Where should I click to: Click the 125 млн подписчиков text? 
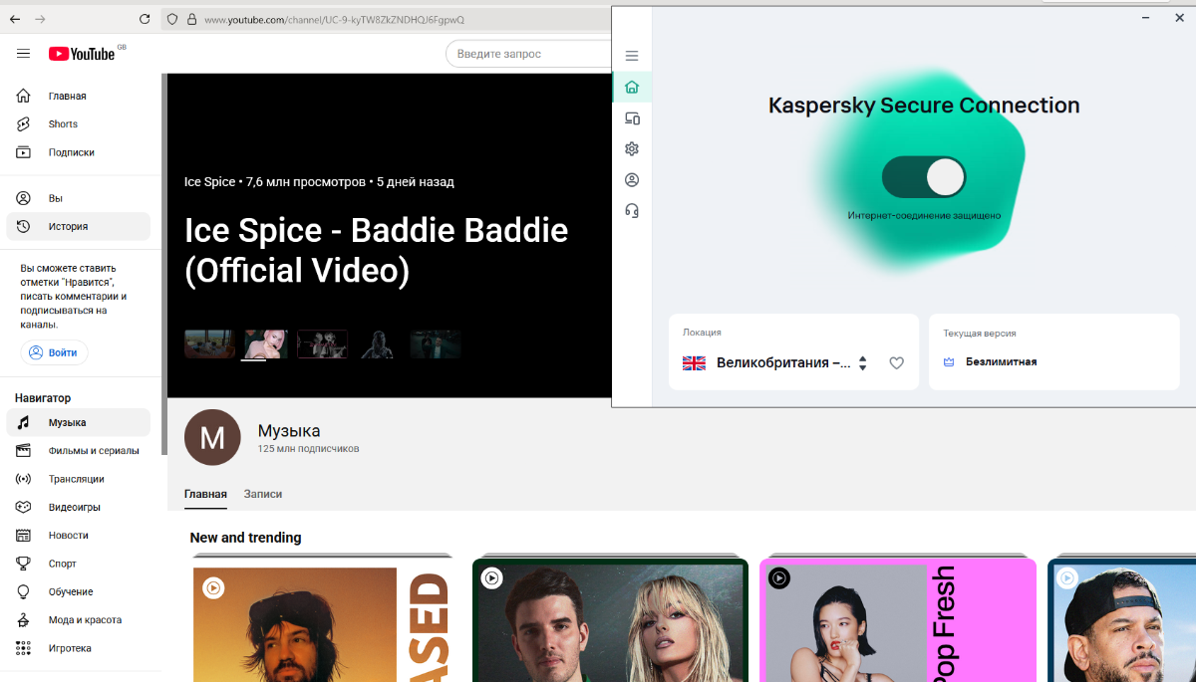[309, 449]
